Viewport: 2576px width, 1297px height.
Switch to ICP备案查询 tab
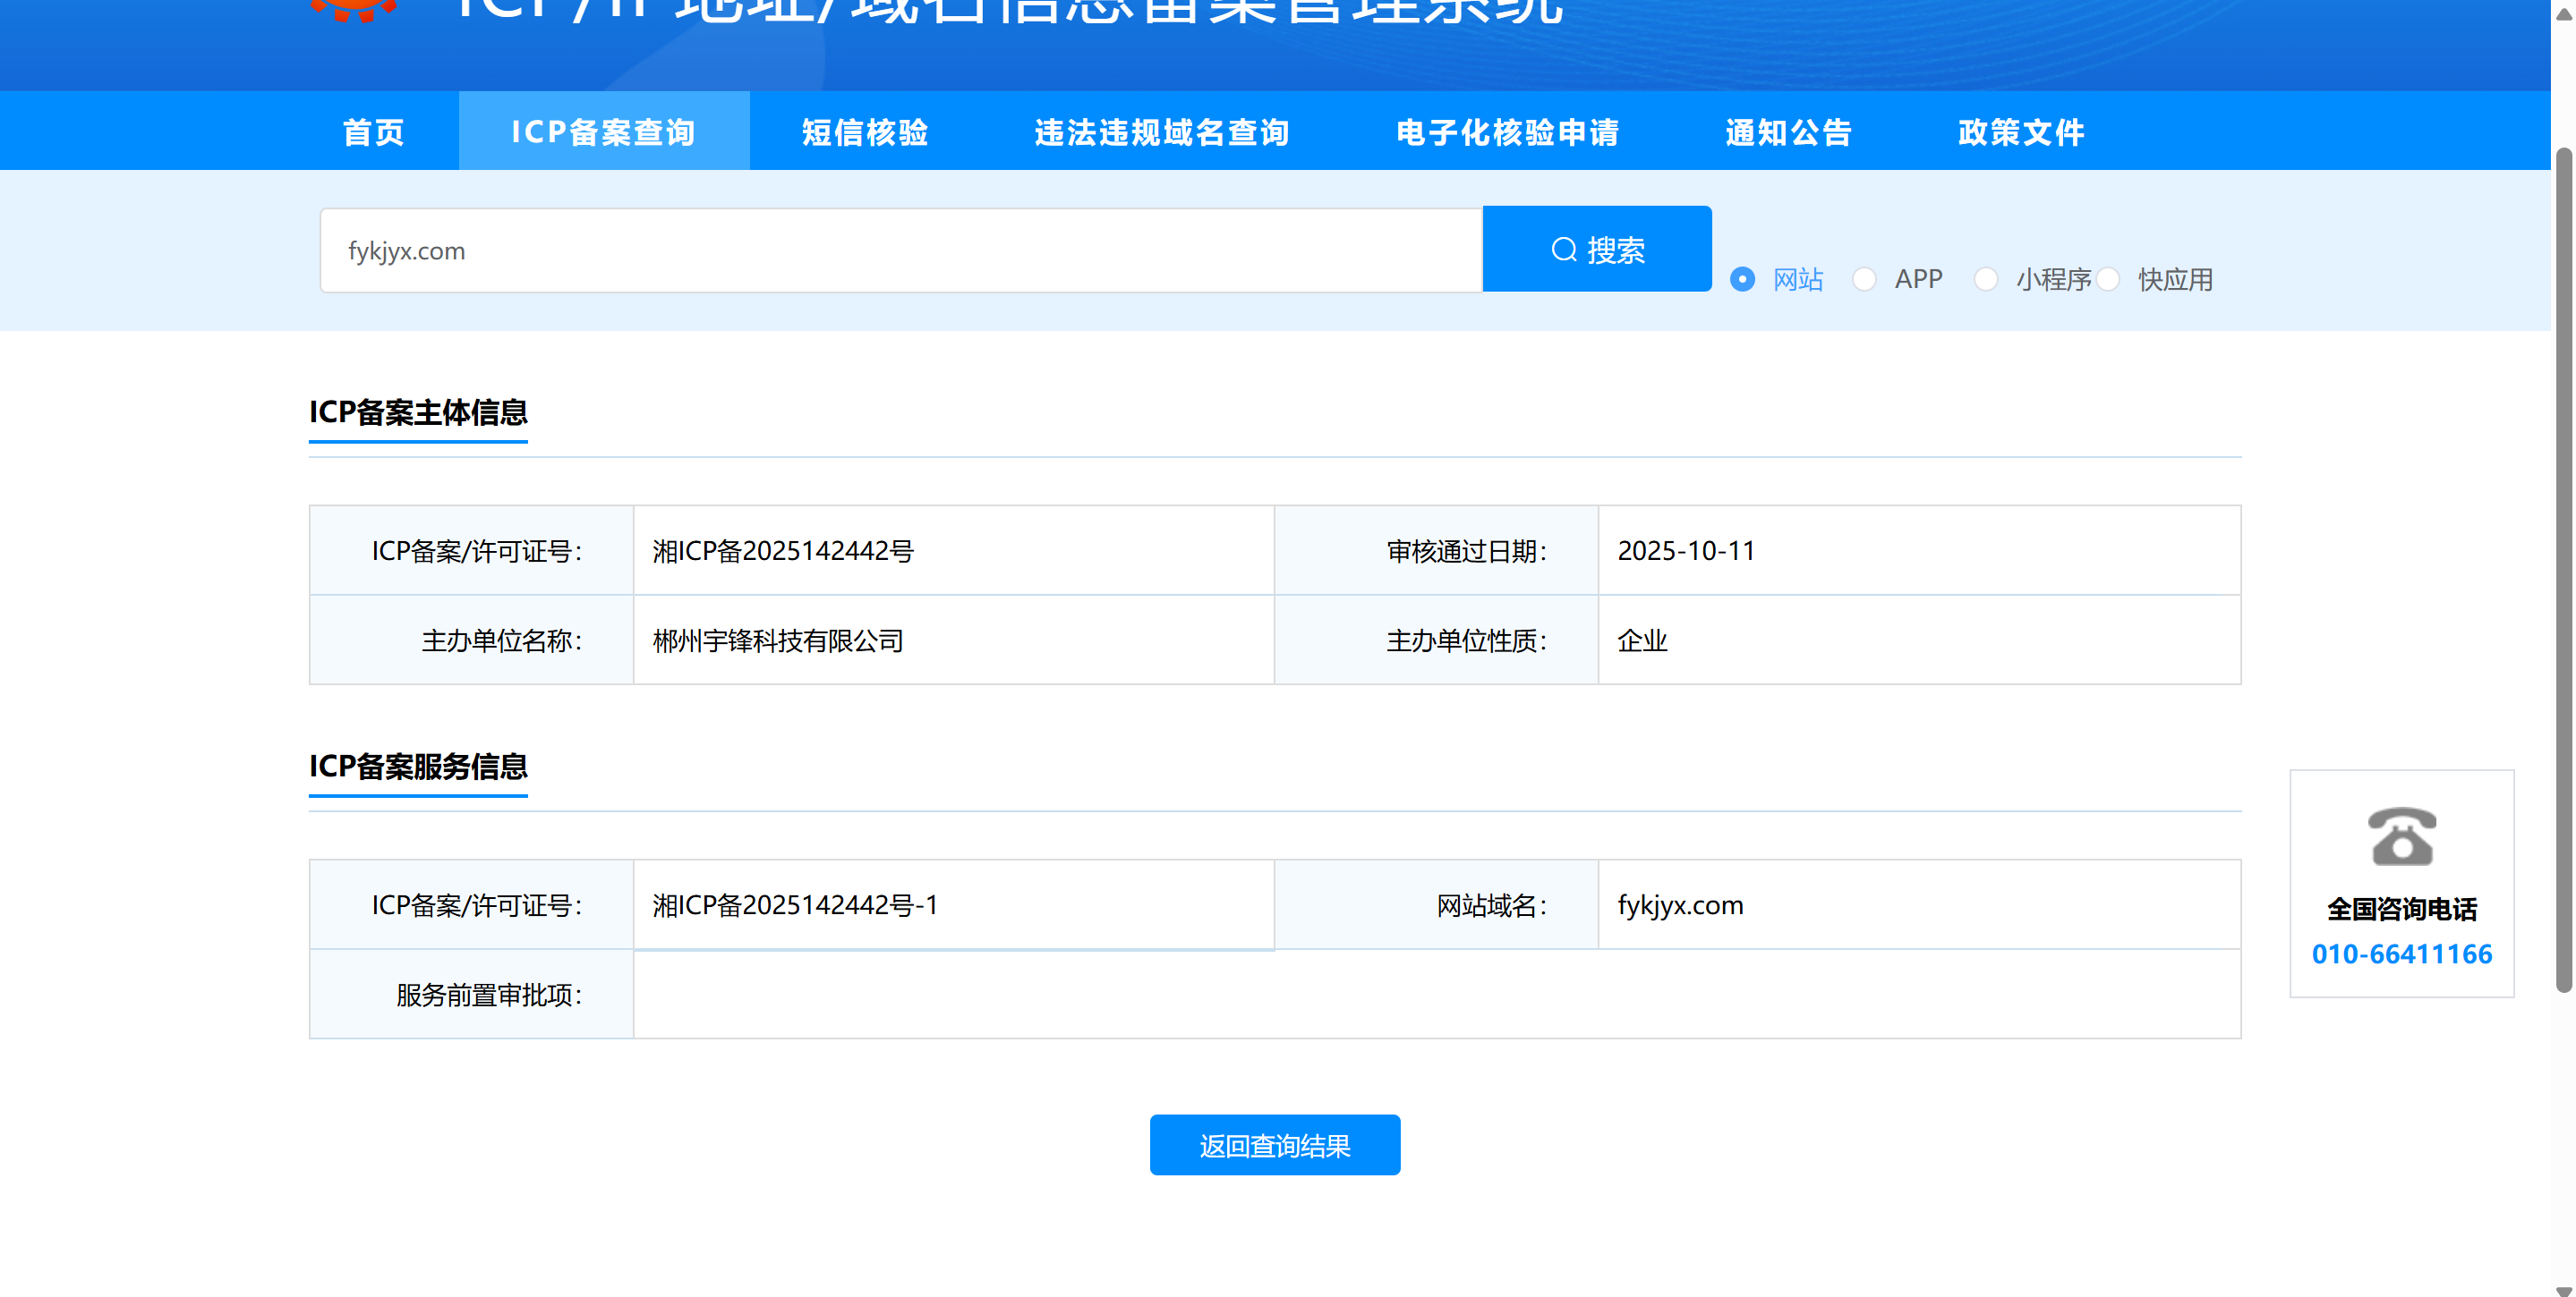coord(603,131)
